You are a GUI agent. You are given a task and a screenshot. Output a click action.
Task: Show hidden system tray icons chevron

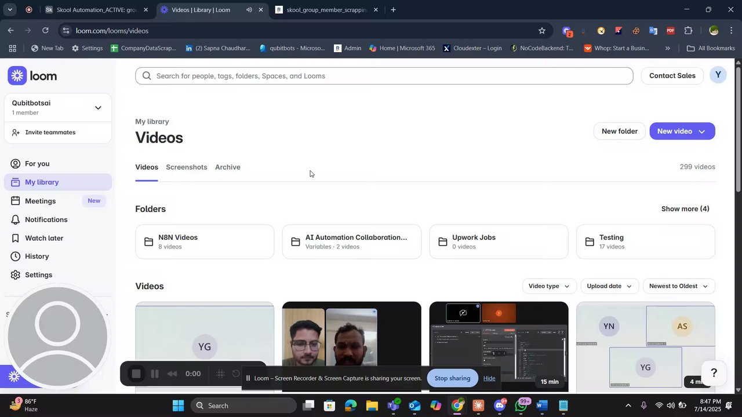coord(628,405)
